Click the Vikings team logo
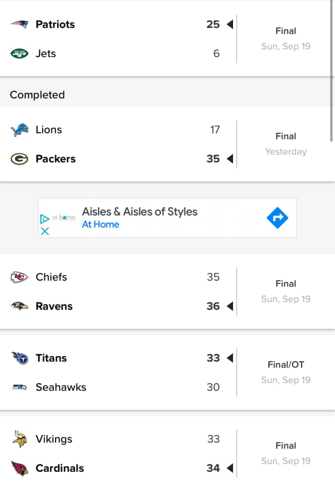This screenshot has height=490, width=335. [x=19, y=439]
